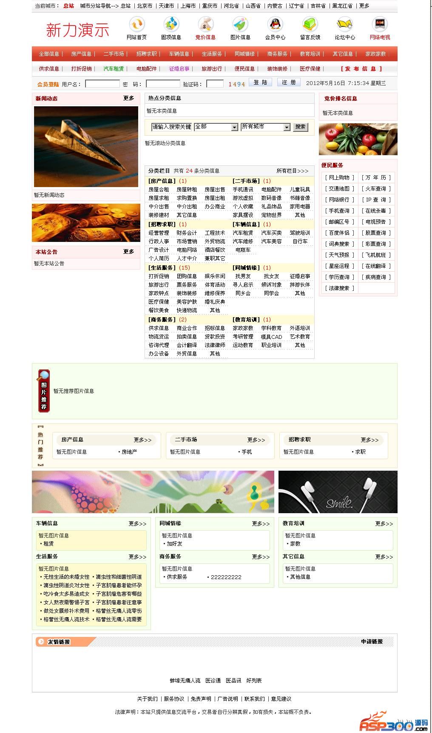Click 征婚启事 in the sub-navigation
Image resolution: width=432 pixels, height=733 pixels.
click(x=179, y=68)
